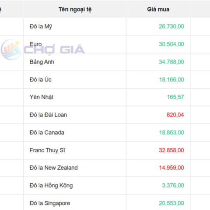Click the buy price 3.376,00
Screen dimensions: 210x210
[173, 185]
